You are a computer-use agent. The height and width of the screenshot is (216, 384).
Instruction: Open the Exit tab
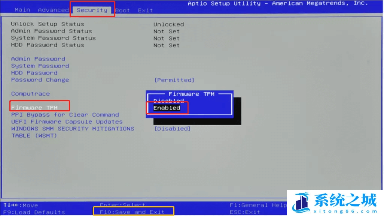[145, 10]
